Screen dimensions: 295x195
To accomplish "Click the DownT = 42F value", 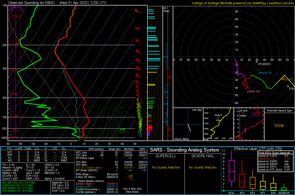I will point(10,178).
